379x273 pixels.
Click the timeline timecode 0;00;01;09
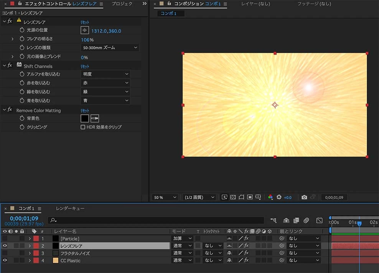pyautogui.click(x=24, y=218)
